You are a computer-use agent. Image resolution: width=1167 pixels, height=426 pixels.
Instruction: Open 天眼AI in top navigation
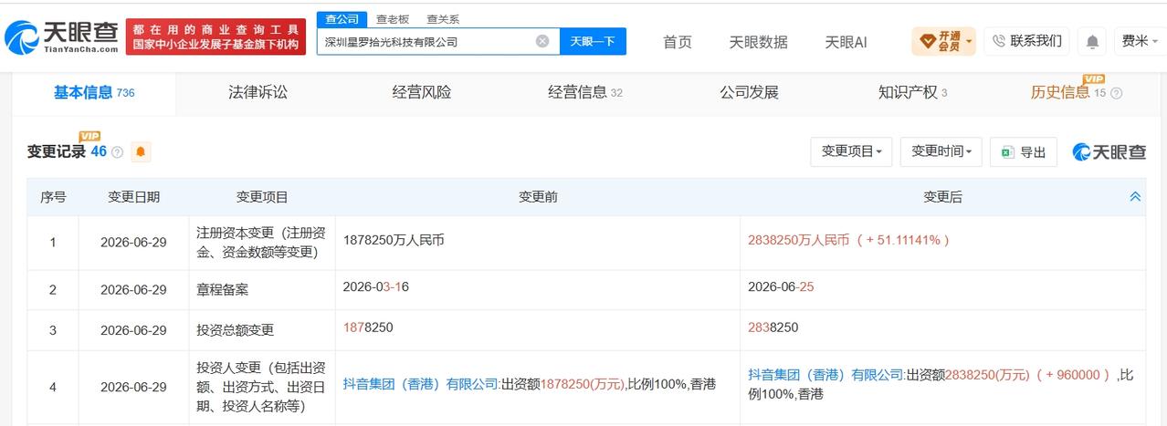pyautogui.click(x=846, y=42)
